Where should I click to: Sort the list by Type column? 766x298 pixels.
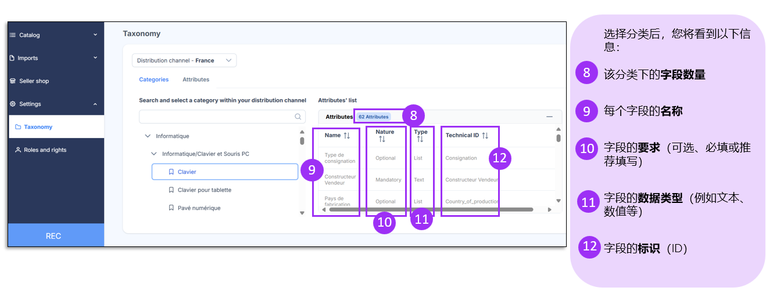[420, 139]
